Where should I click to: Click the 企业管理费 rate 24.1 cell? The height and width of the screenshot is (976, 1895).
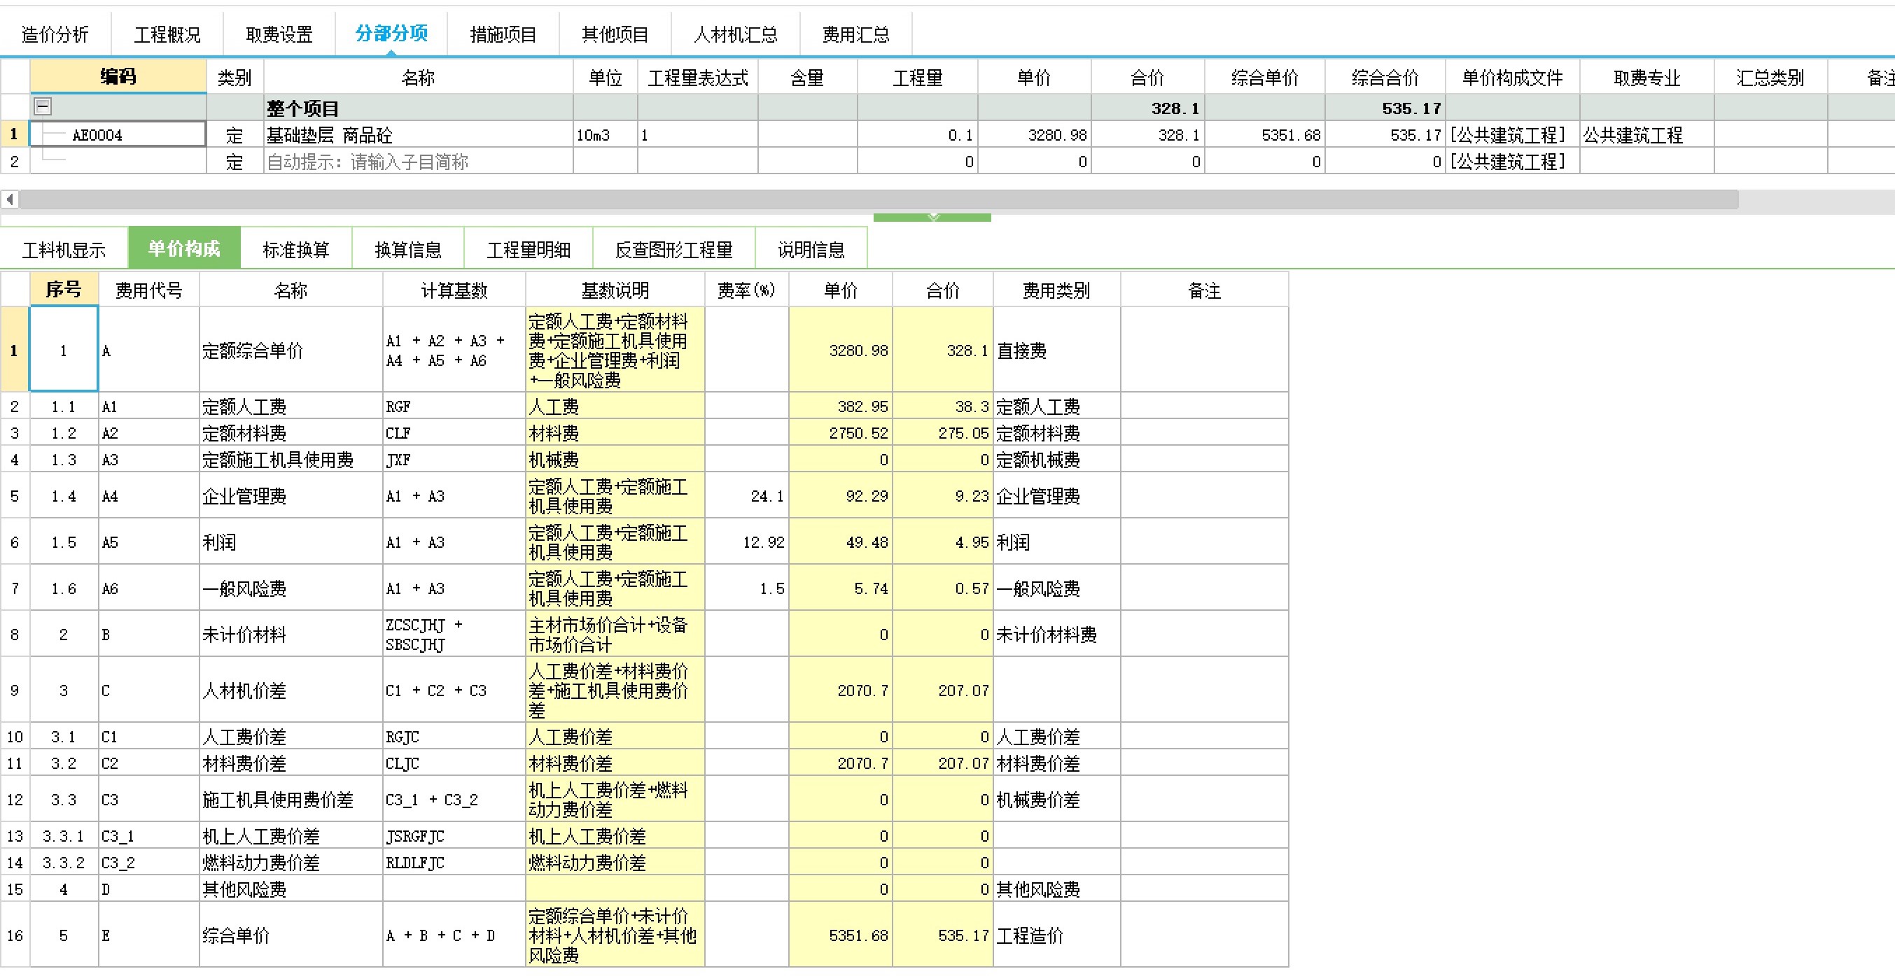746,496
